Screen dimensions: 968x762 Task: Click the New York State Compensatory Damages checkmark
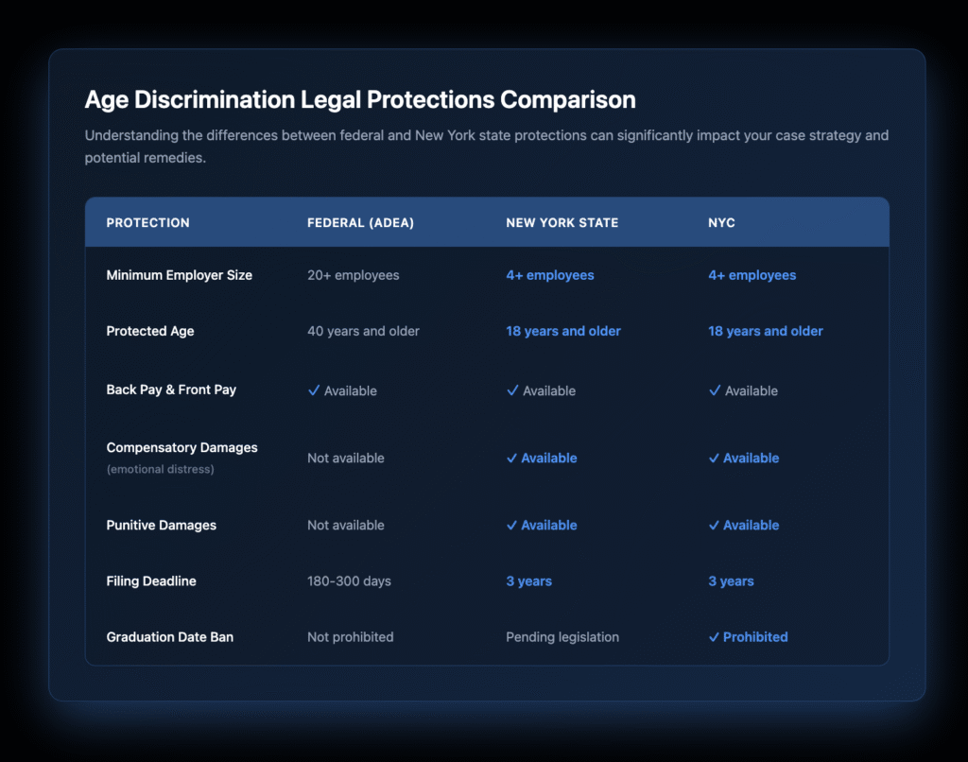[x=513, y=458]
